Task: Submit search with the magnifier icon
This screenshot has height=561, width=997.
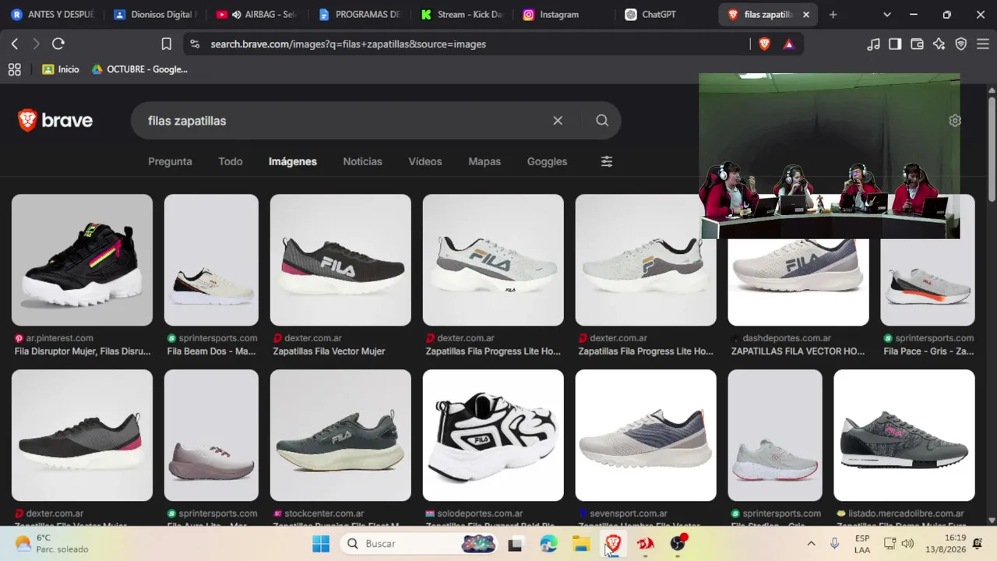Action: (x=602, y=121)
